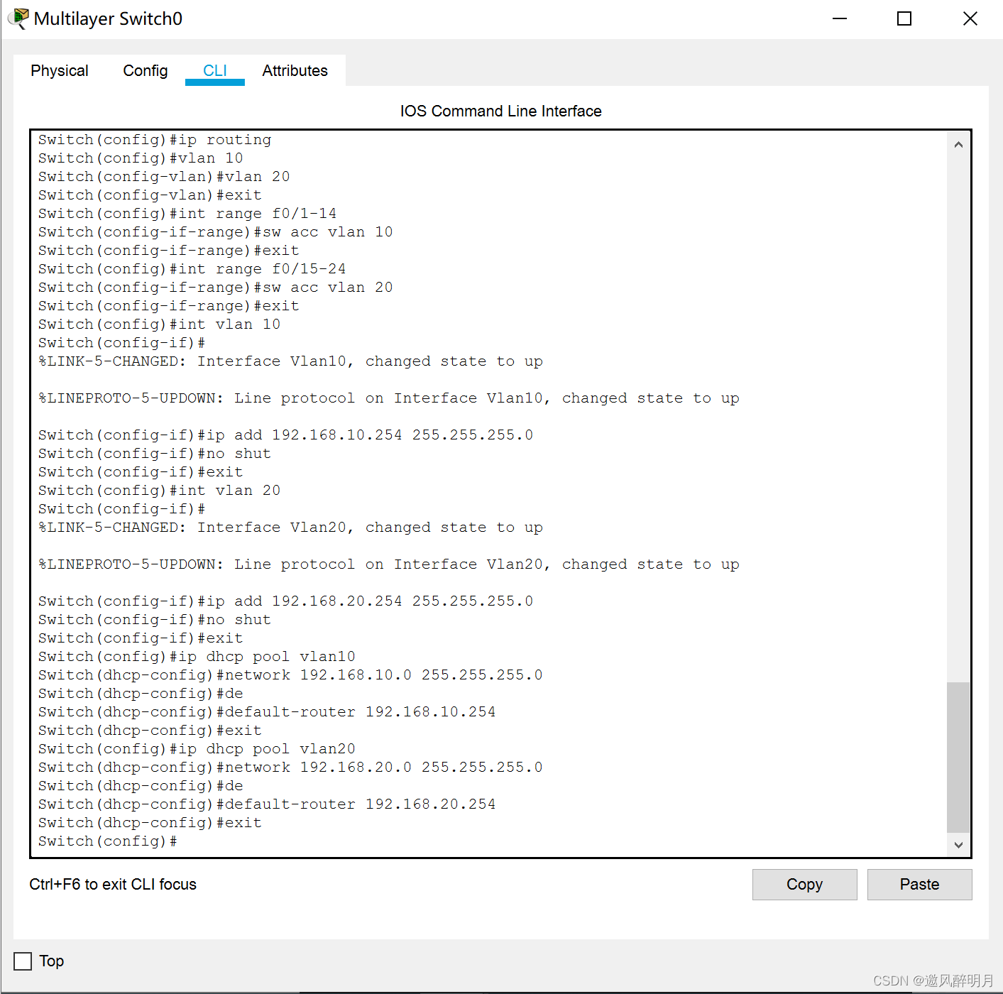Click the scrollbar up arrow in the CLI
This screenshot has height=994, width=1003.
tap(958, 145)
